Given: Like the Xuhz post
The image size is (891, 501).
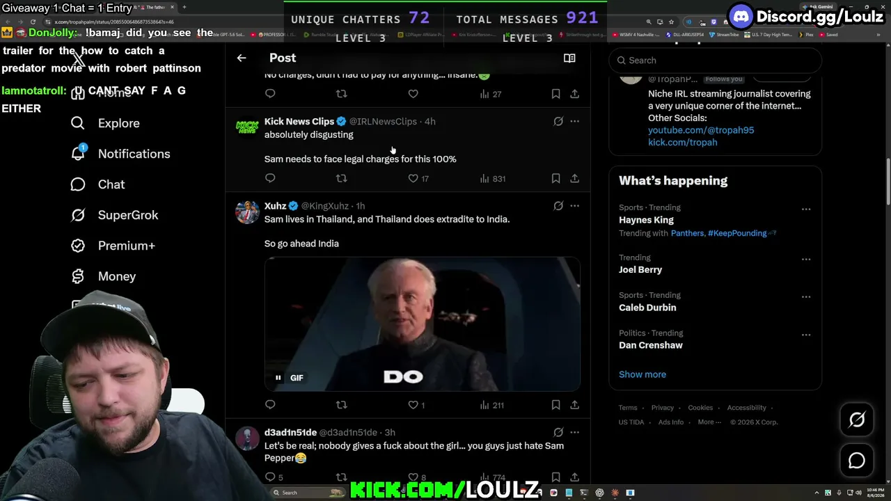Looking at the screenshot, I should point(416,404).
